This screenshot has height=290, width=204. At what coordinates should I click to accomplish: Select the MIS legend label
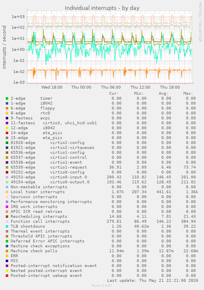point(14,261)
